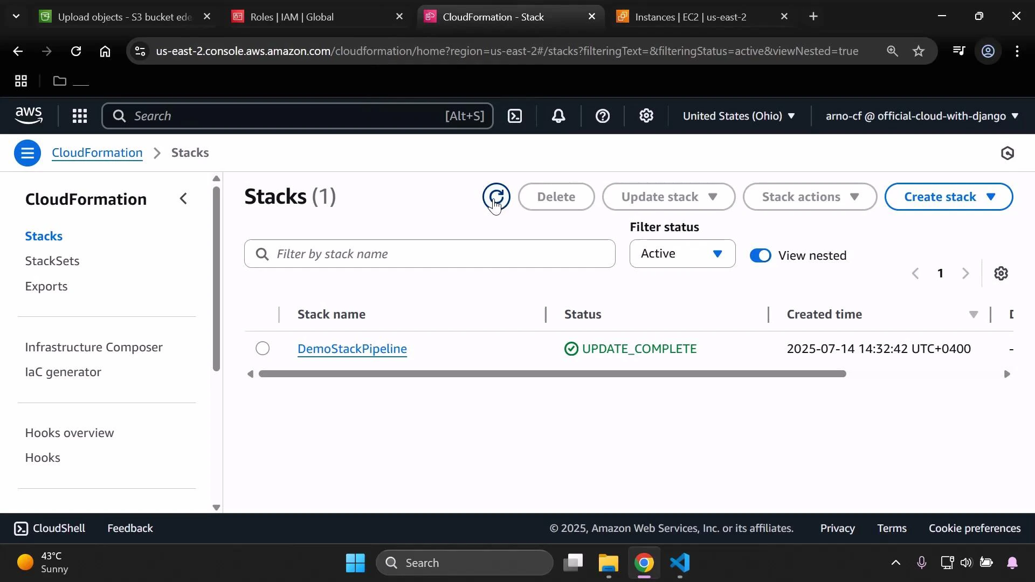This screenshot has height=582, width=1035.
Task: Launch CloudShell from the top navigation bar
Action: click(x=515, y=115)
